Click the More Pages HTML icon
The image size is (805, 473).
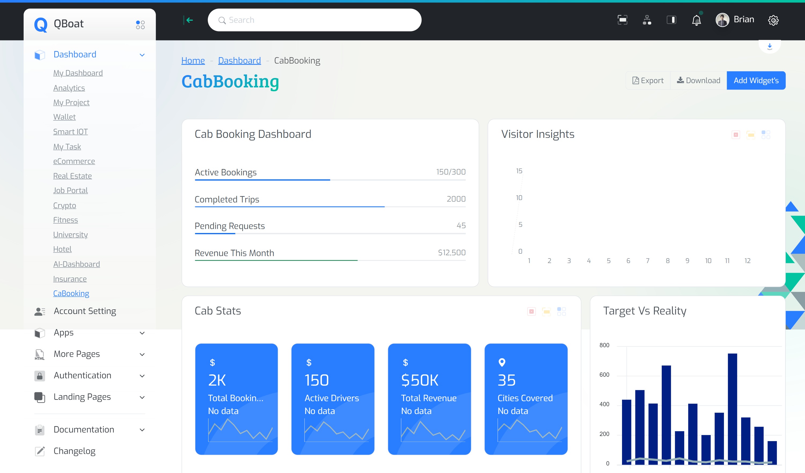click(x=40, y=354)
